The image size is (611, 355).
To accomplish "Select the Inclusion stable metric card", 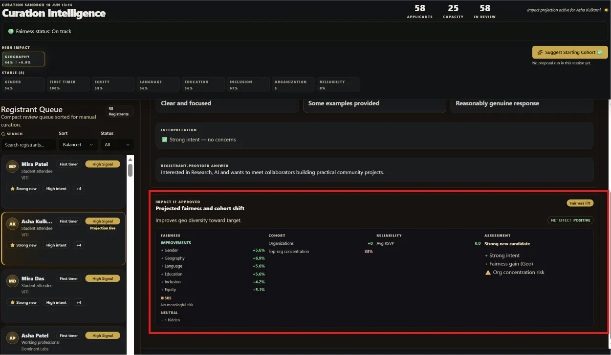I will 249,84.
